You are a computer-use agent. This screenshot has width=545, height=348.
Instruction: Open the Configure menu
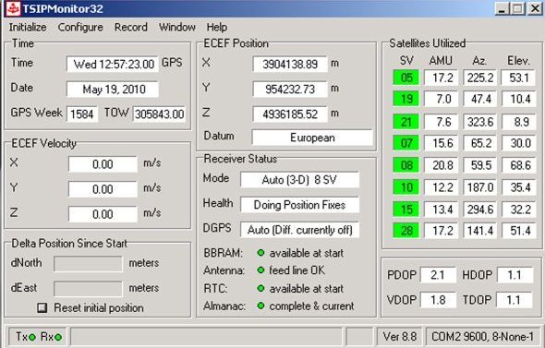coord(80,27)
